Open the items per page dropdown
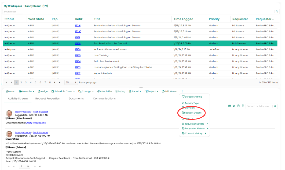This screenshot has height=170, width=285. pos(71,82)
